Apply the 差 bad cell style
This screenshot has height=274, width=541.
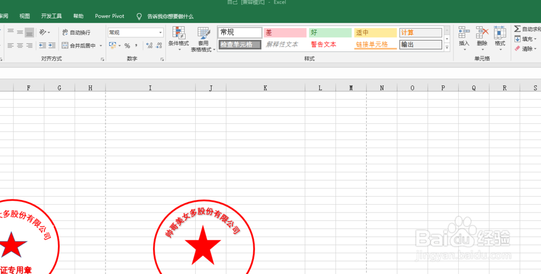coord(285,32)
